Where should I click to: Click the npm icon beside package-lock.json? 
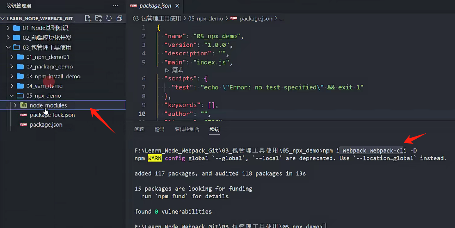pos(24,115)
